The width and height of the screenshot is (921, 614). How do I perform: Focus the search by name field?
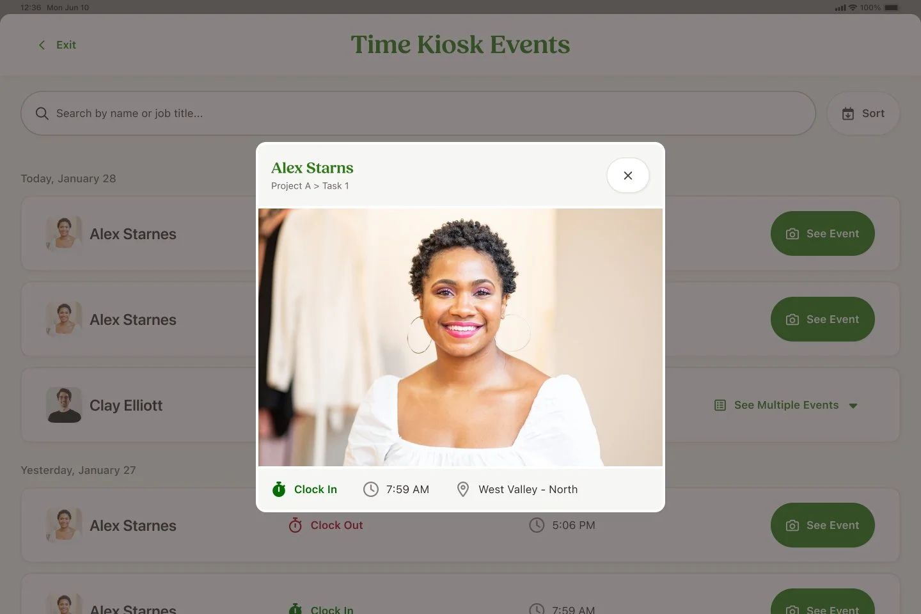coord(418,113)
